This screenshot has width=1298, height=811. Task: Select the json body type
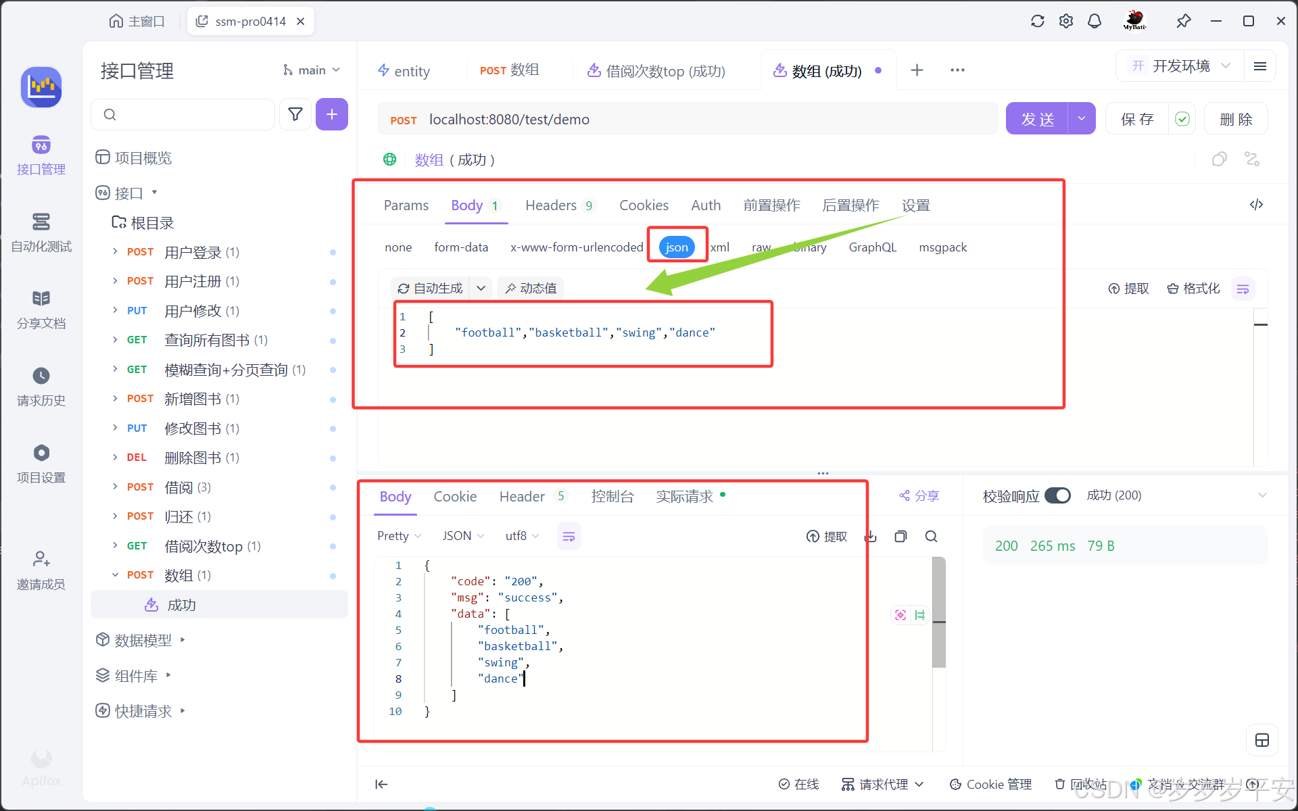[677, 247]
